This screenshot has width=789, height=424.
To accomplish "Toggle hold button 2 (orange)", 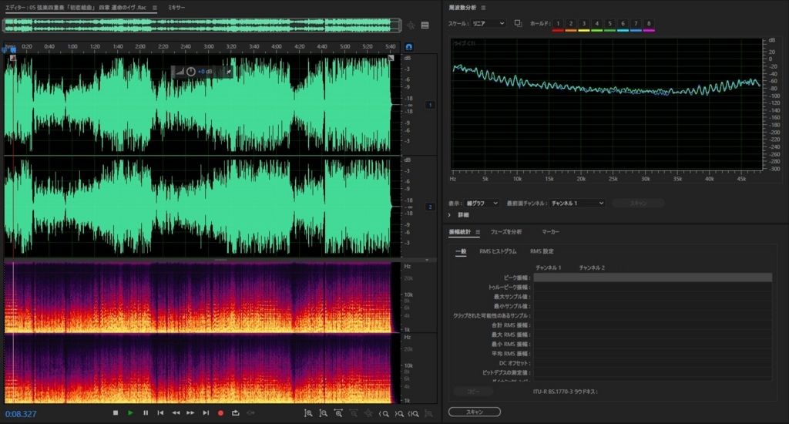I will pos(571,24).
